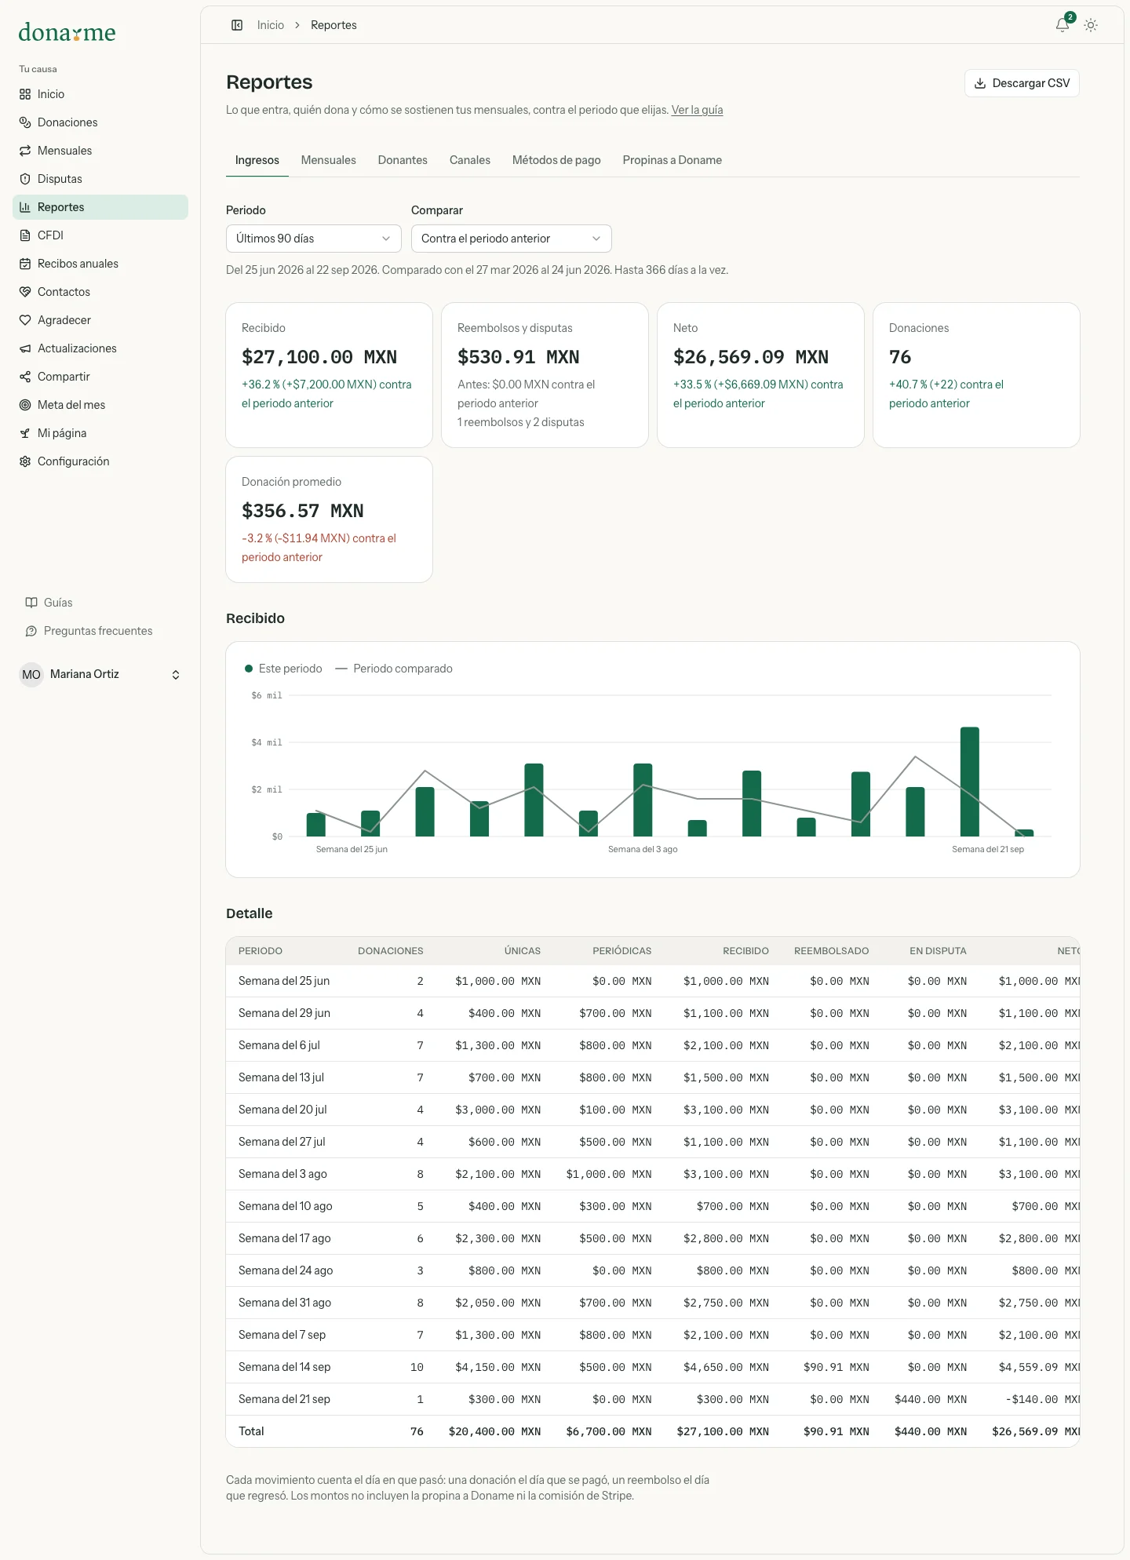Image resolution: width=1130 pixels, height=1560 pixels.
Task: Download the report with Descargar CSV
Action: 1022,83
